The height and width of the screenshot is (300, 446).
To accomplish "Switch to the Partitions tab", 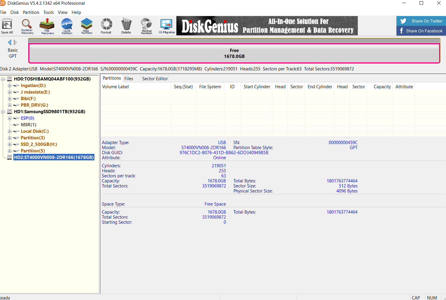I will tap(112, 78).
